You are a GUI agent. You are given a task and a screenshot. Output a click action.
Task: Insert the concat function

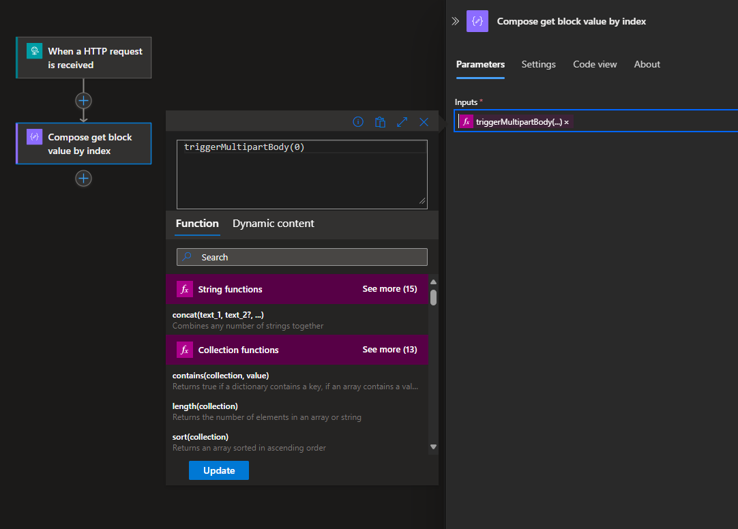[297, 320]
